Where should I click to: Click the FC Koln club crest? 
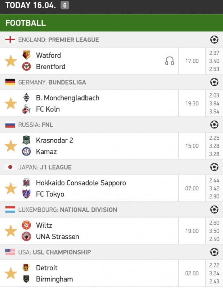(x=27, y=109)
